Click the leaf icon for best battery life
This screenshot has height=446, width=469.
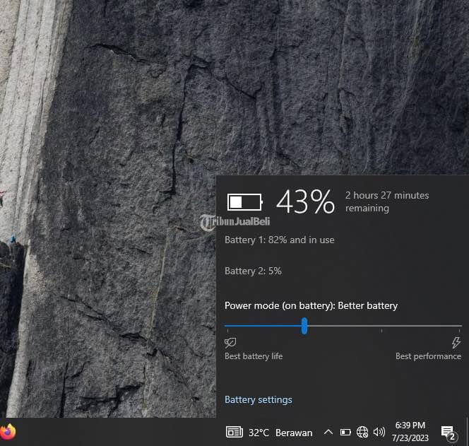pyautogui.click(x=230, y=343)
